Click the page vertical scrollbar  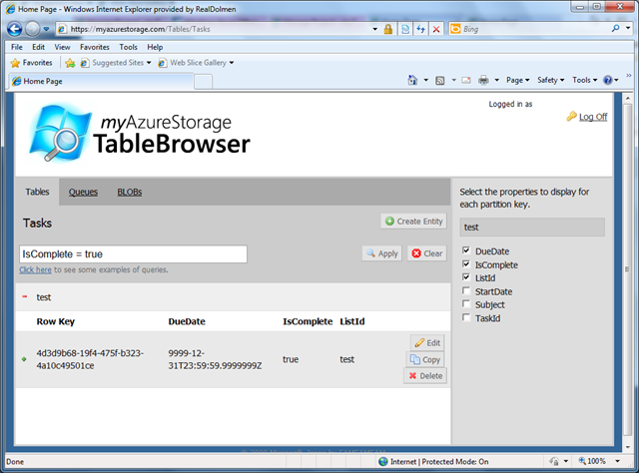628,268
